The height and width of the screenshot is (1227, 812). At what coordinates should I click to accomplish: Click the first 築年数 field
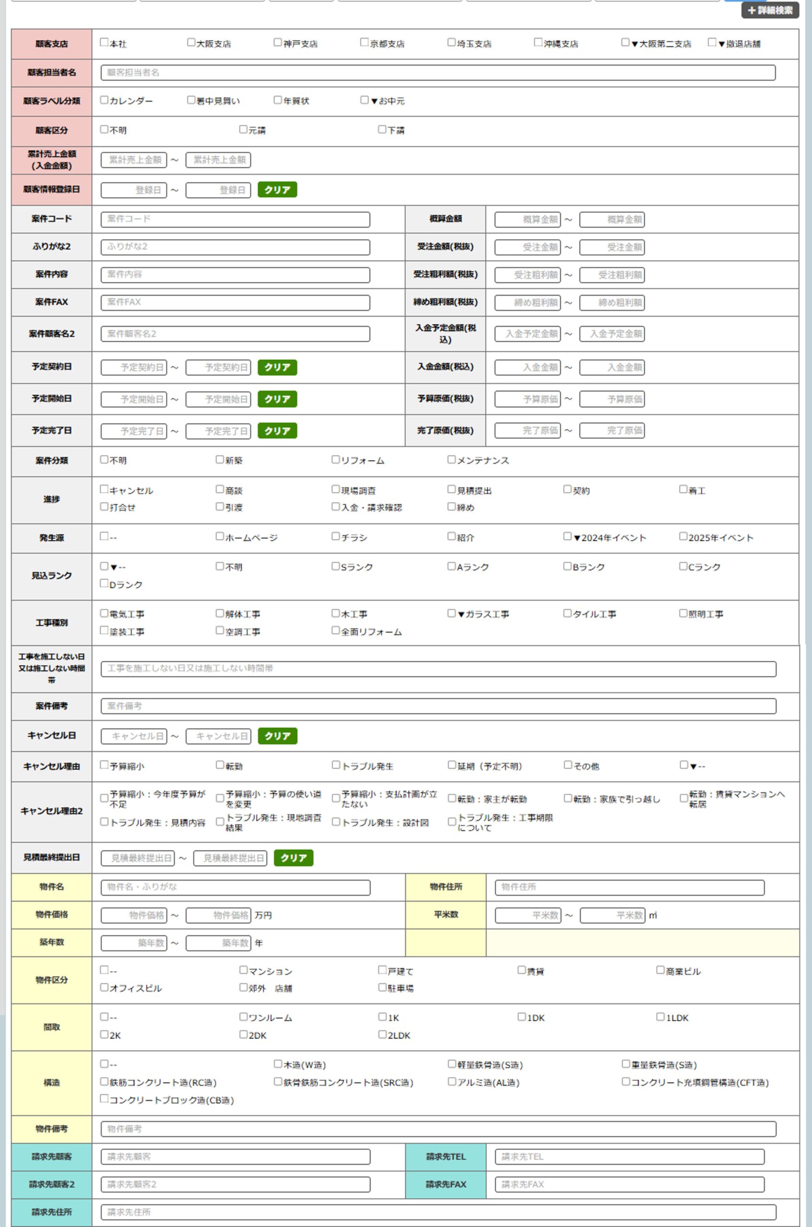[134, 943]
